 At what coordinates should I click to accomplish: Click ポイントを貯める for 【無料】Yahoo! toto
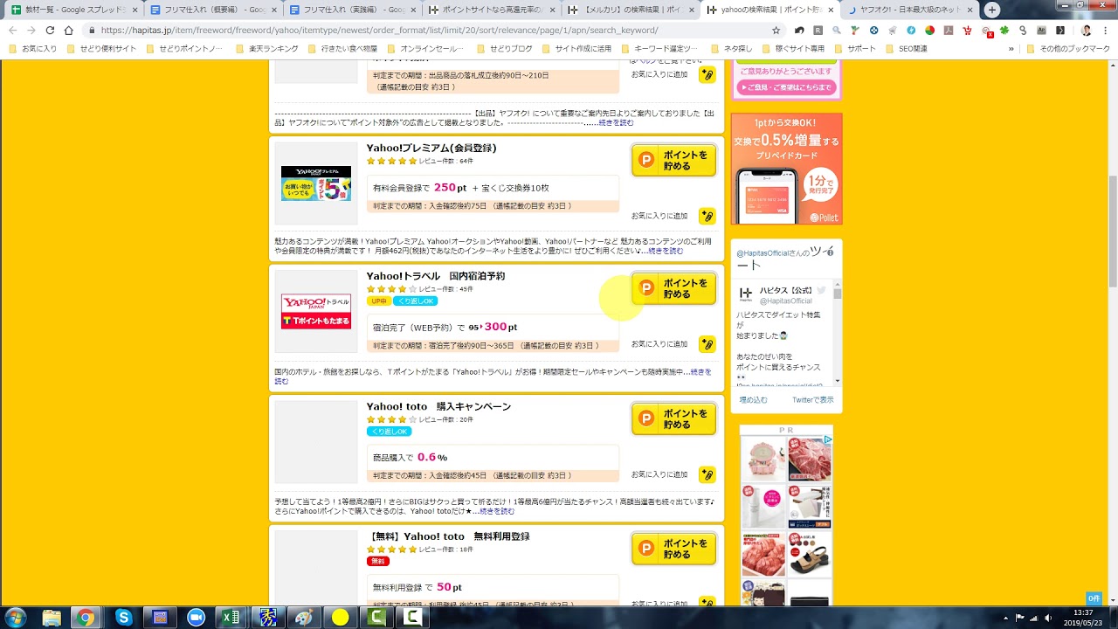pyautogui.click(x=673, y=549)
